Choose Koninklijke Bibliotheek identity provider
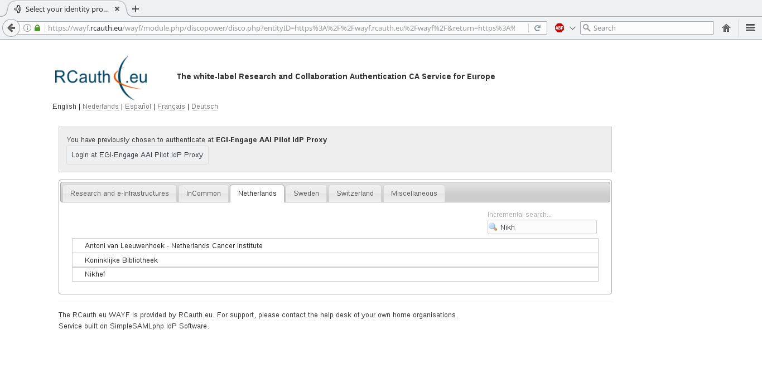This screenshot has height=392, width=762. (x=335, y=260)
